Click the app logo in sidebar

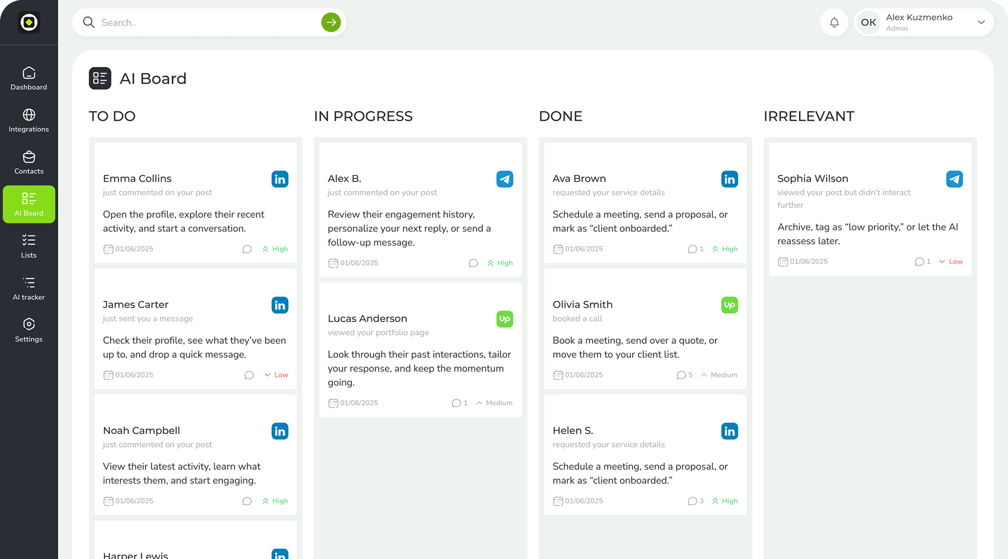29,22
